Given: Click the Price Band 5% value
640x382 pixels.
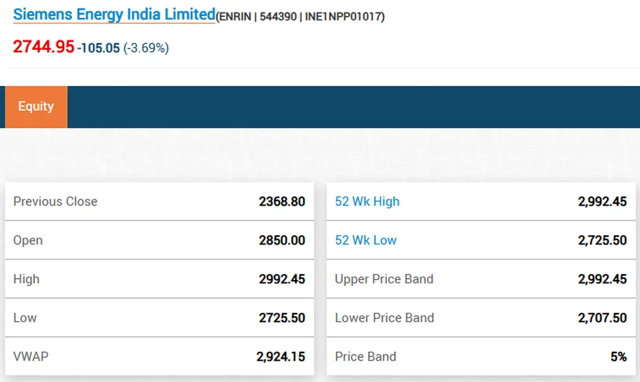Looking at the screenshot, I should 619,357.
